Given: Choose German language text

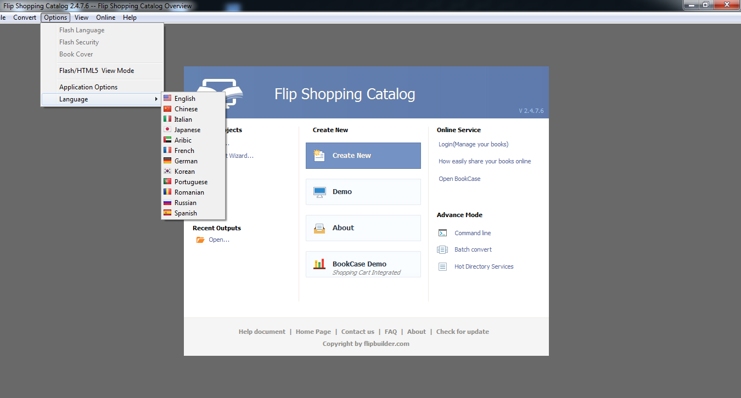Looking at the screenshot, I should [186, 161].
